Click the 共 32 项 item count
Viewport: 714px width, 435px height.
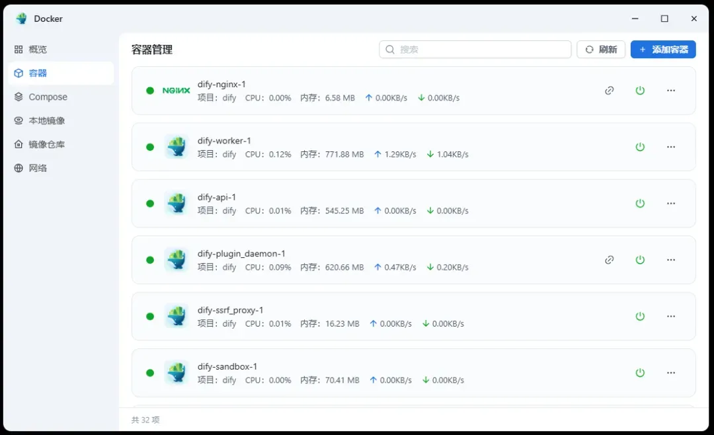click(x=145, y=420)
